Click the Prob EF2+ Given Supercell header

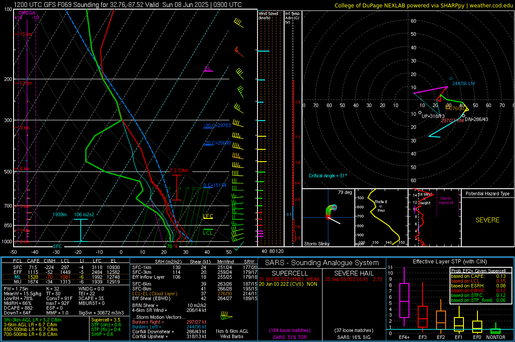478,271
